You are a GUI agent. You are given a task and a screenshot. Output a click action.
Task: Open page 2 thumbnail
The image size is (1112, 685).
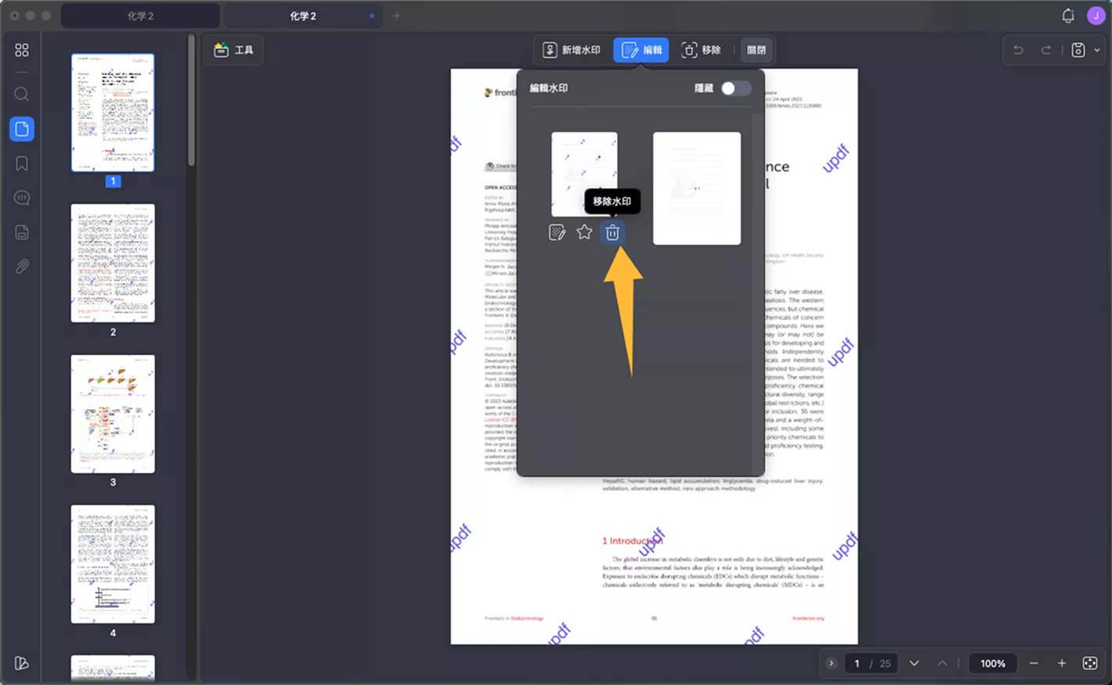click(x=113, y=263)
